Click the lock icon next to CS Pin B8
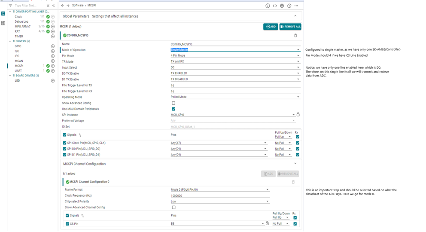This screenshot has width=426, height=232. tap(268, 223)
